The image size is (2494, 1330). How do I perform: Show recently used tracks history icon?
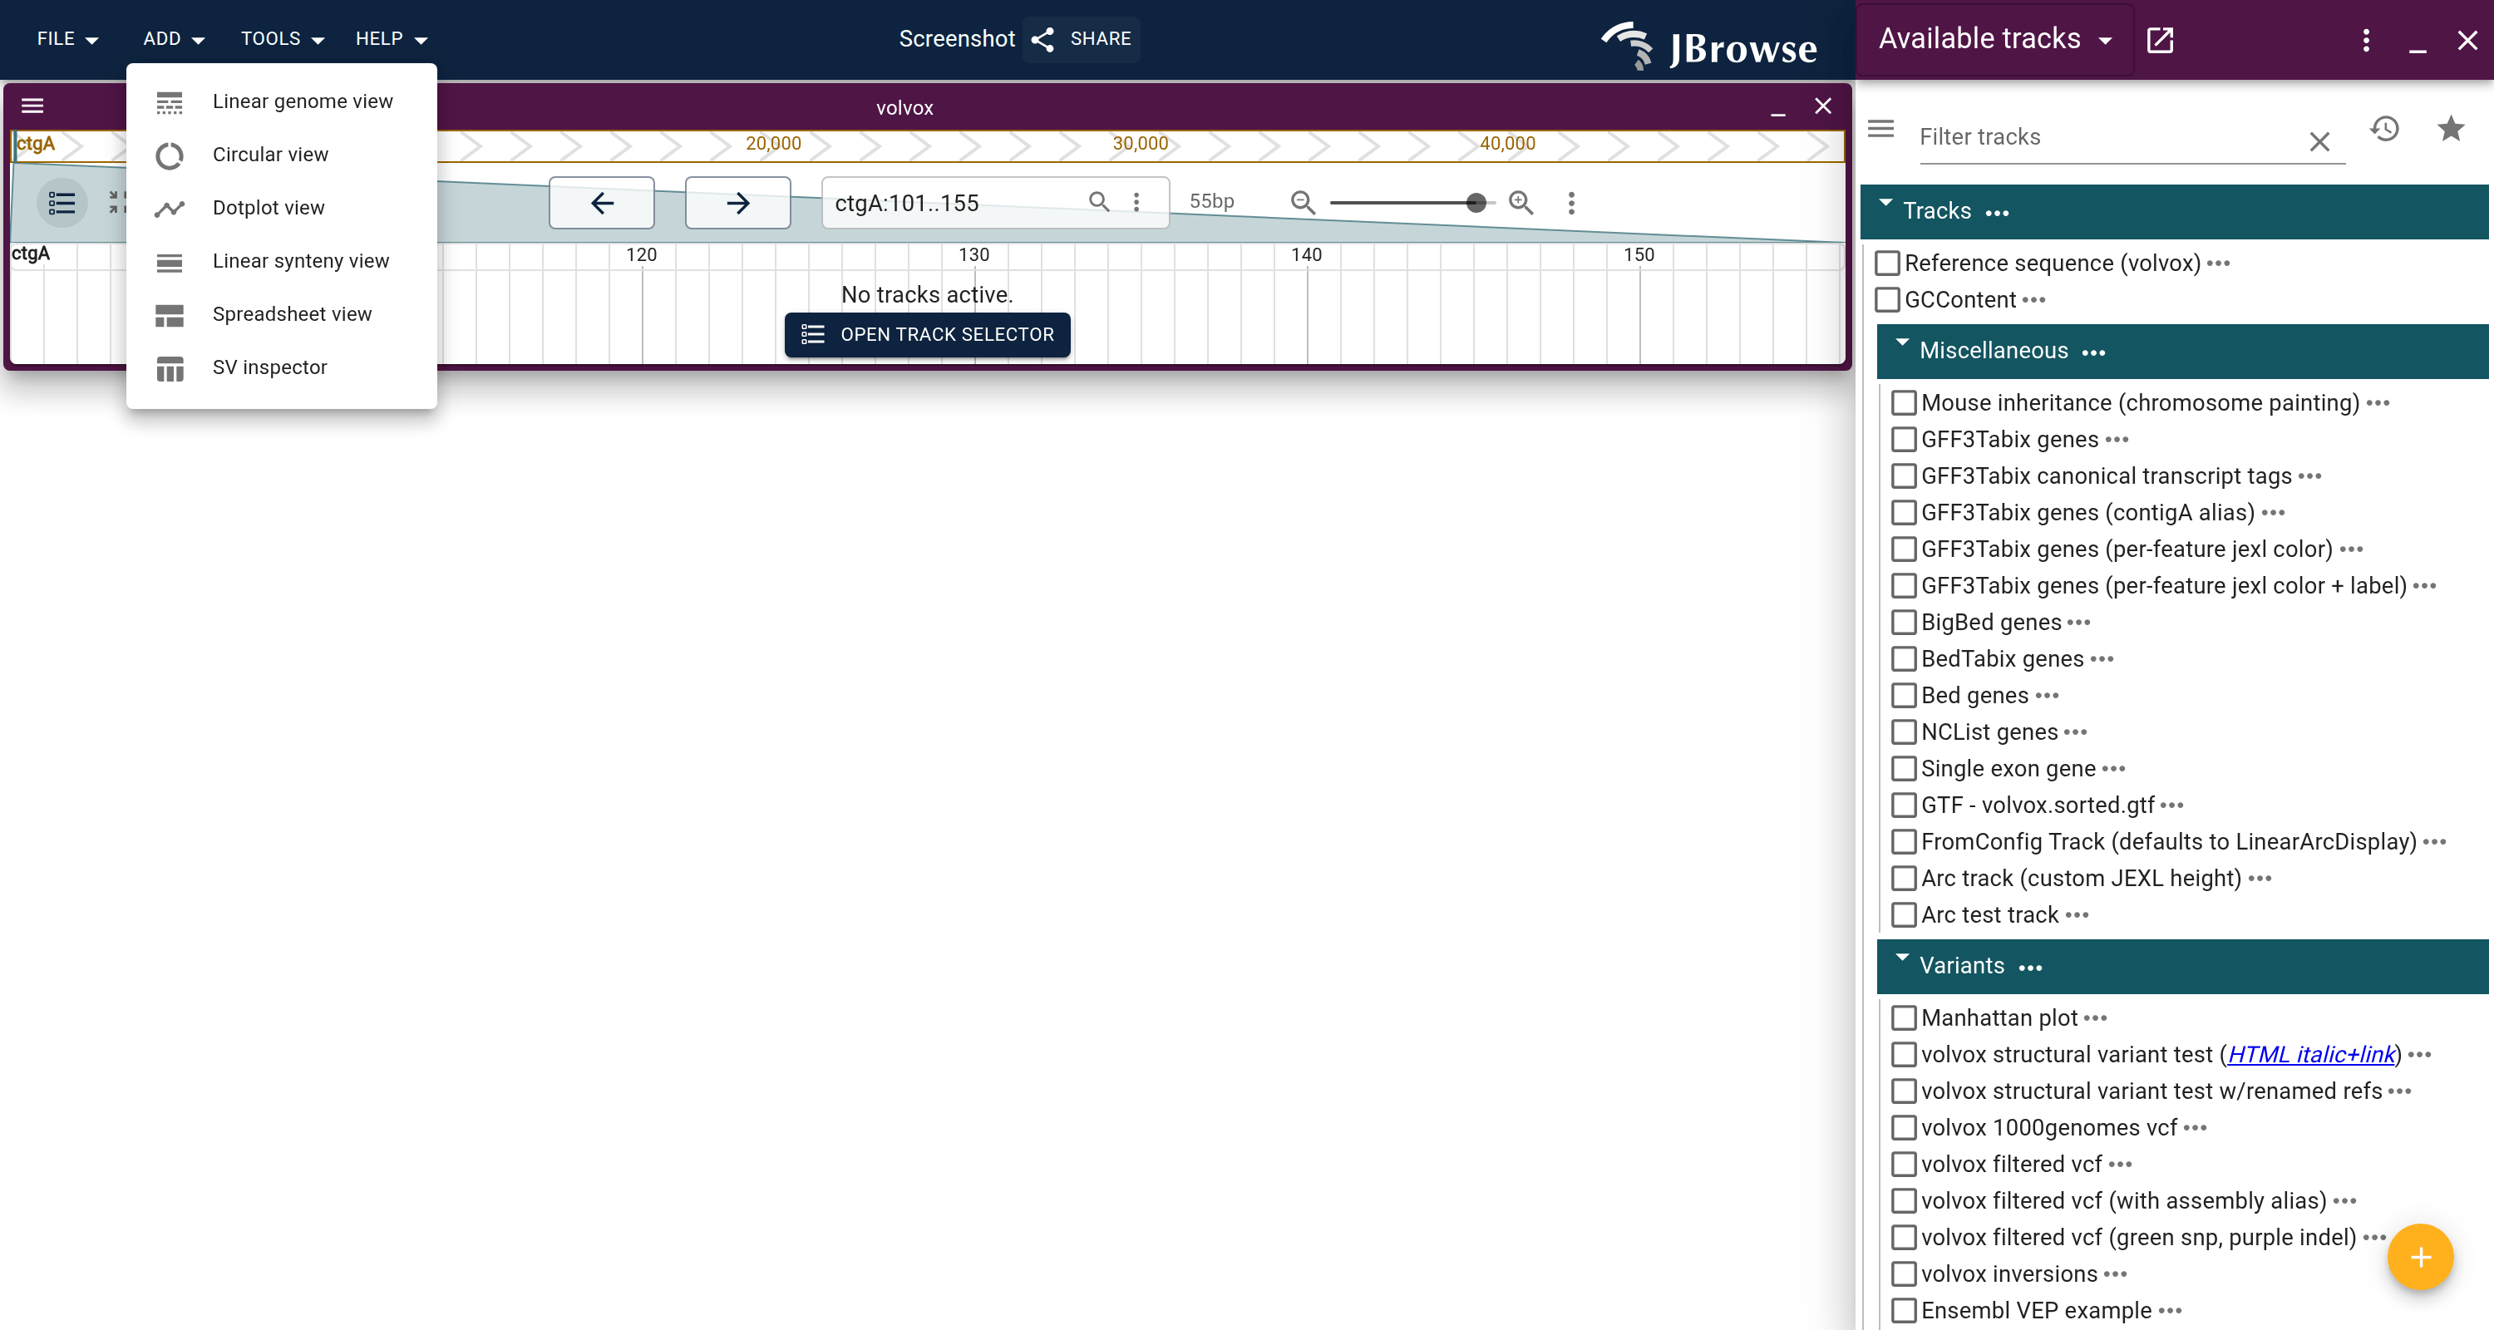pyautogui.click(x=2386, y=129)
